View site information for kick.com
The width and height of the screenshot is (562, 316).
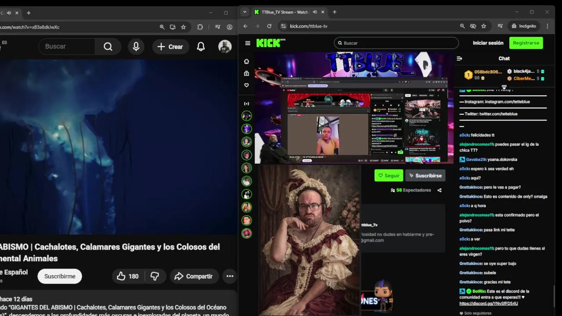click(283, 26)
